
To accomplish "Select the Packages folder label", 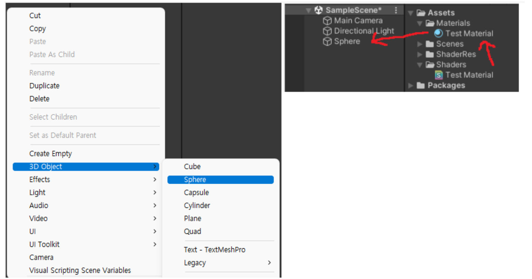I will click(x=446, y=85).
